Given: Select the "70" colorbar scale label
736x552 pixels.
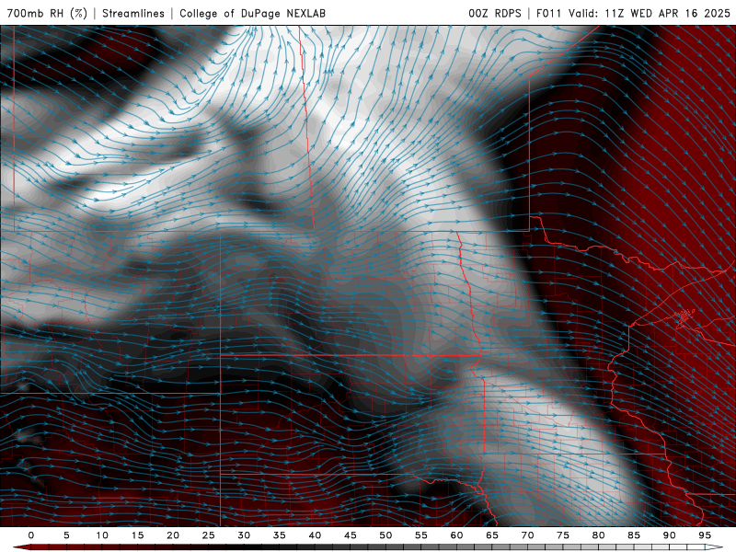Looking at the screenshot, I should pyautogui.click(x=527, y=535).
